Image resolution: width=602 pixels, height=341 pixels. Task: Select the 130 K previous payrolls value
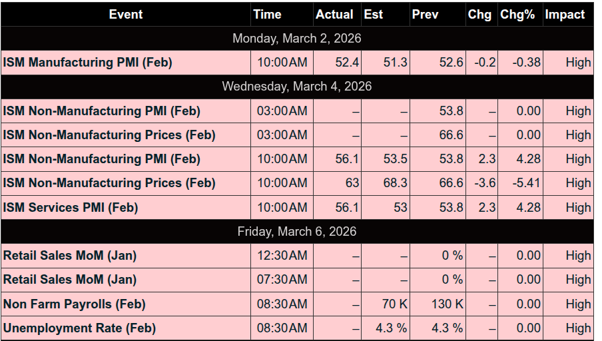[447, 304]
